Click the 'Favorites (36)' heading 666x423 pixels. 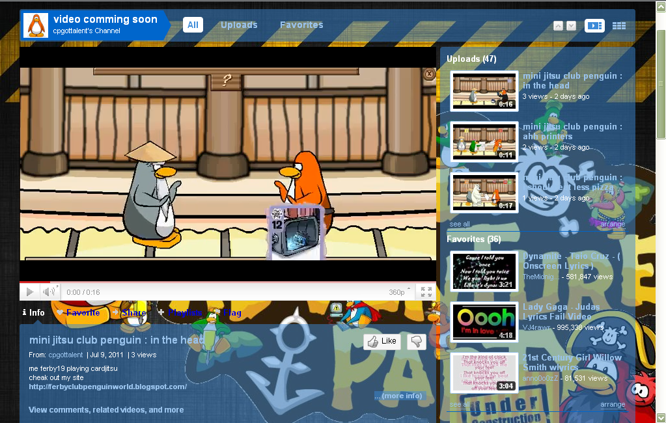coord(473,239)
